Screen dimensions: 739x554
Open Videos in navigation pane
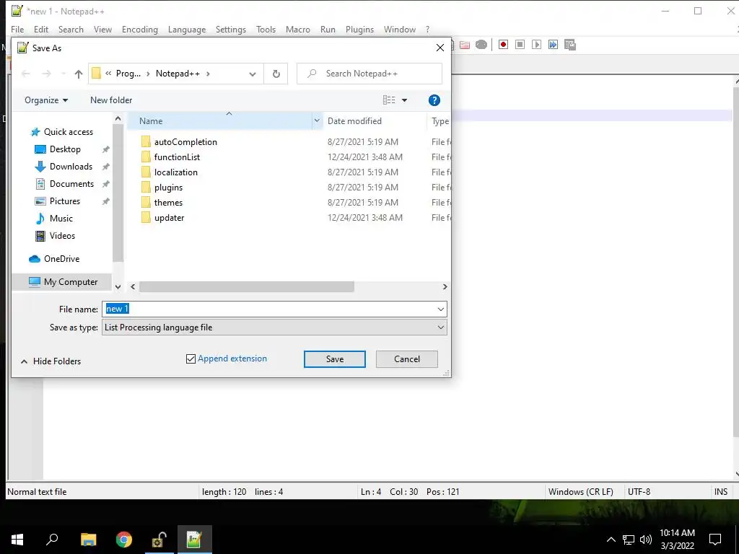[x=62, y=236]
